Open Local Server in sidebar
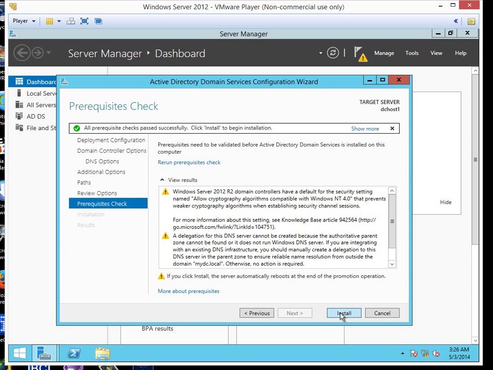This screenshot has width=493, height=370. point(35,94)
